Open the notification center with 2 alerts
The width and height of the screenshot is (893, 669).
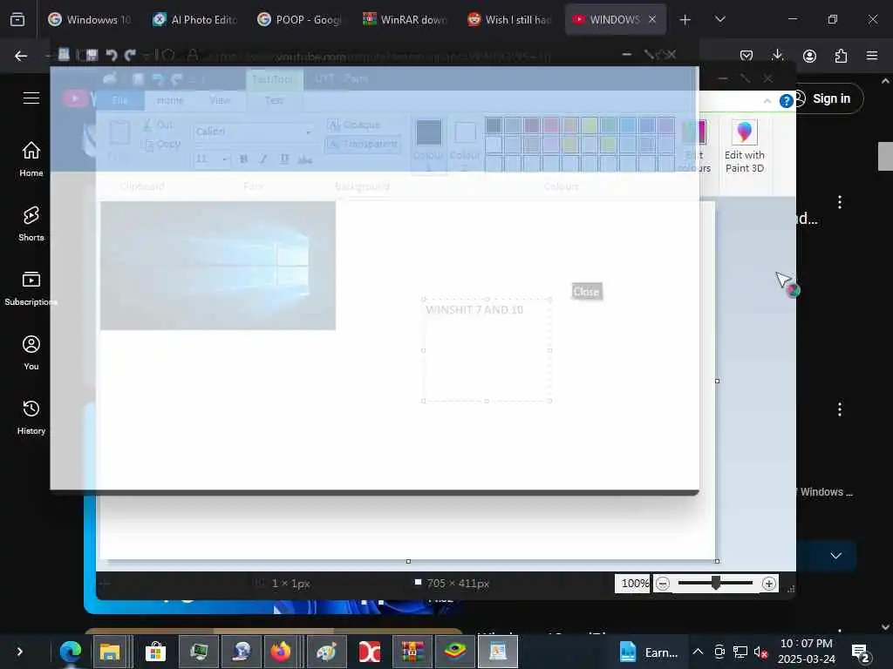point(861,652)
